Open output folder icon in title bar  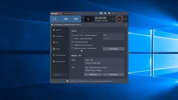click(105, 13)
